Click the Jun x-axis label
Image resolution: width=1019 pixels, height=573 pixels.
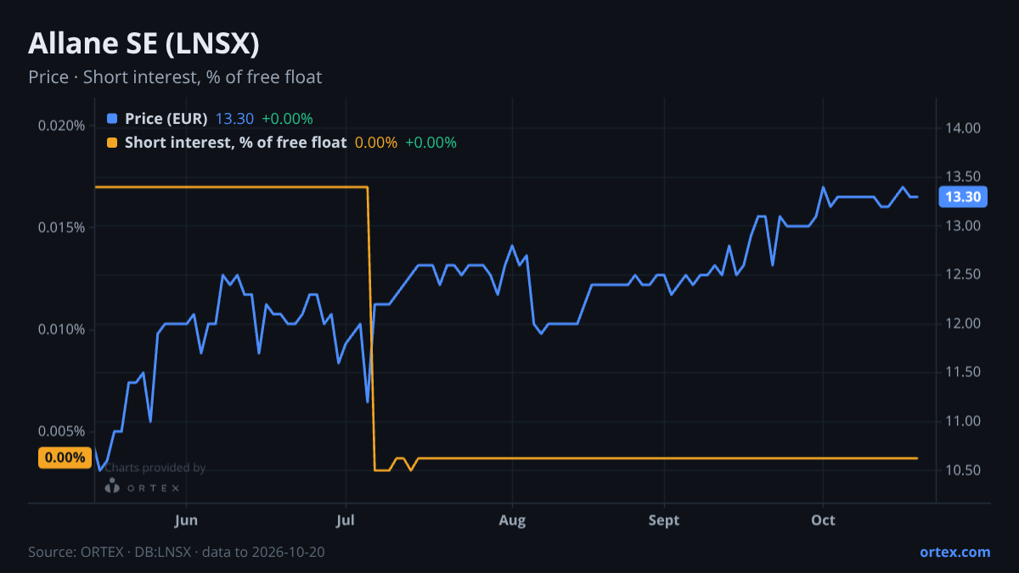[185, 520]
